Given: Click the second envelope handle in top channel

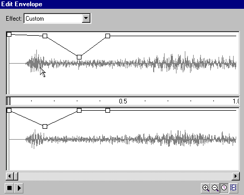Looking at the screenshot, I should pyautogui.click(x=45, y=36).
